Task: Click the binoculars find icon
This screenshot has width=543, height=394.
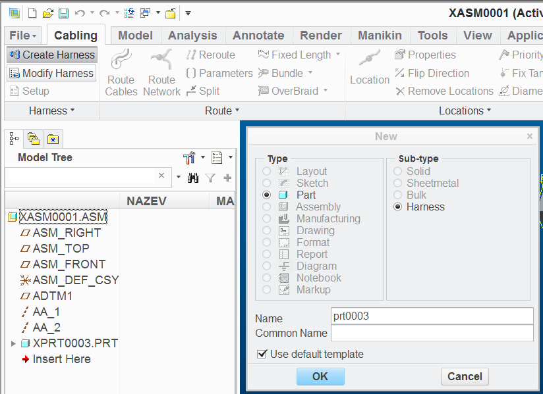Action: coord(193,178)
